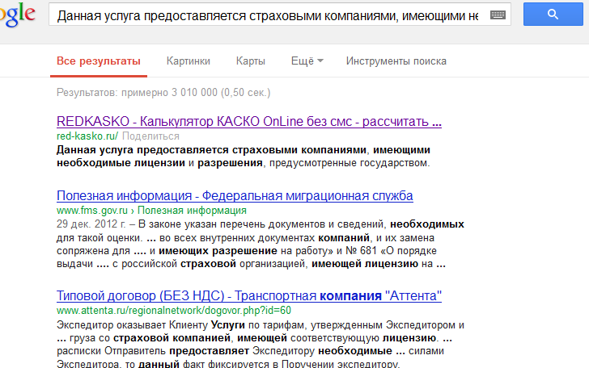Click the REDKASKO result snippet description text

(243, 157)
